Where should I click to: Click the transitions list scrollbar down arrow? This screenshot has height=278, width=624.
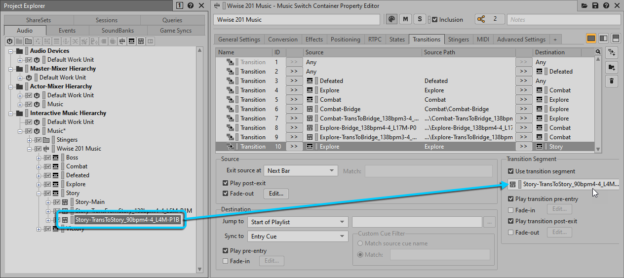click(x=598, y=149)
